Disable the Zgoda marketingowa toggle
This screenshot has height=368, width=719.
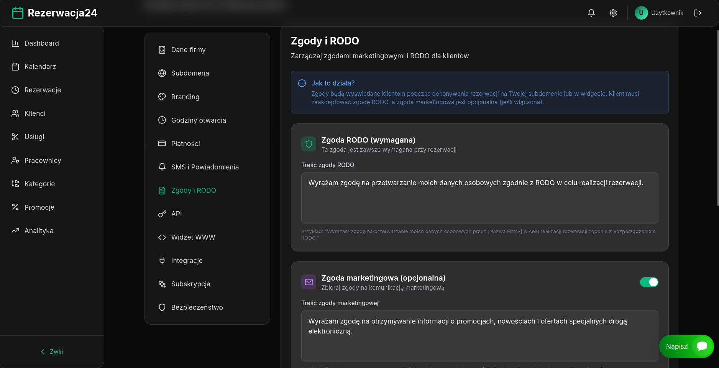coord(649,282)
